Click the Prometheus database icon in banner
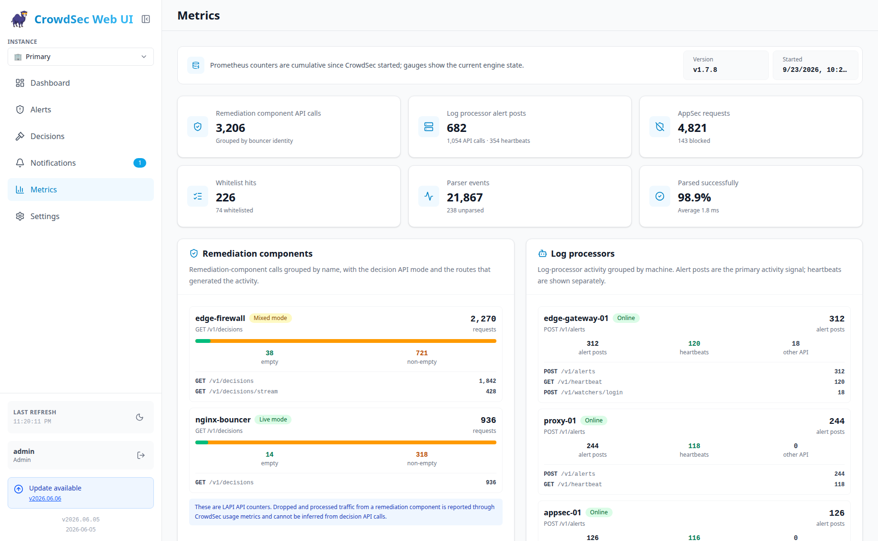 [x=196, y=65]
